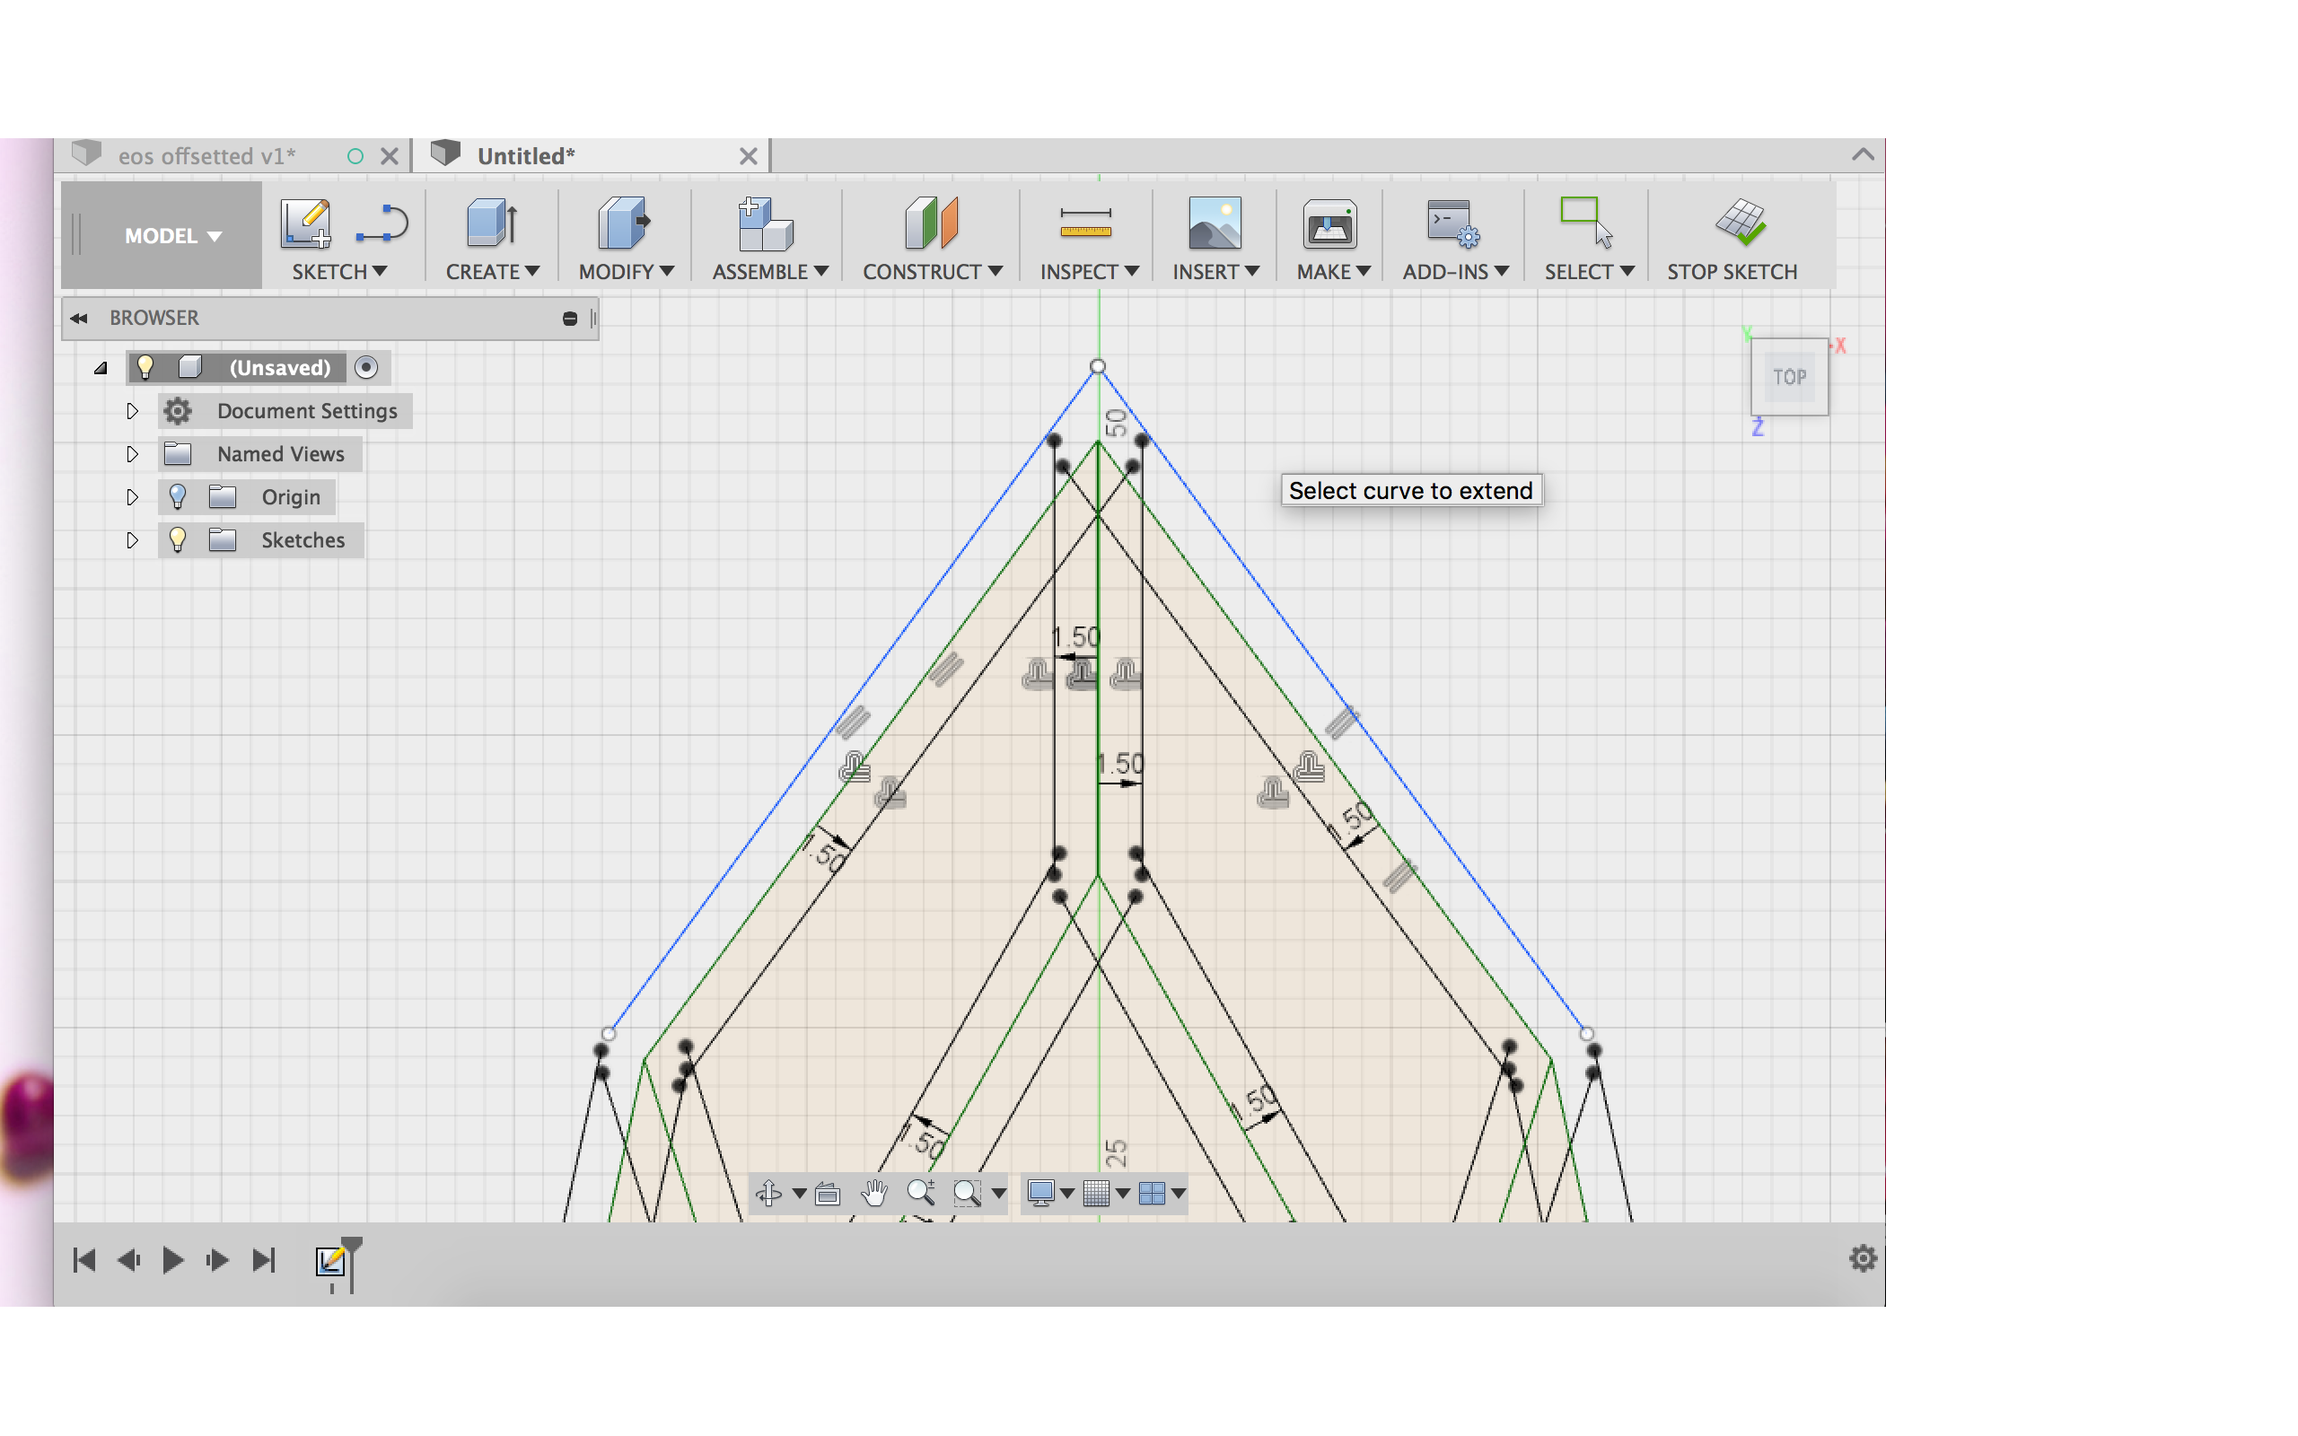This screenshot has width=2298, height=1436.
Task: Open the Display Settings dropdown arrow
Action: point(1067,1194)
